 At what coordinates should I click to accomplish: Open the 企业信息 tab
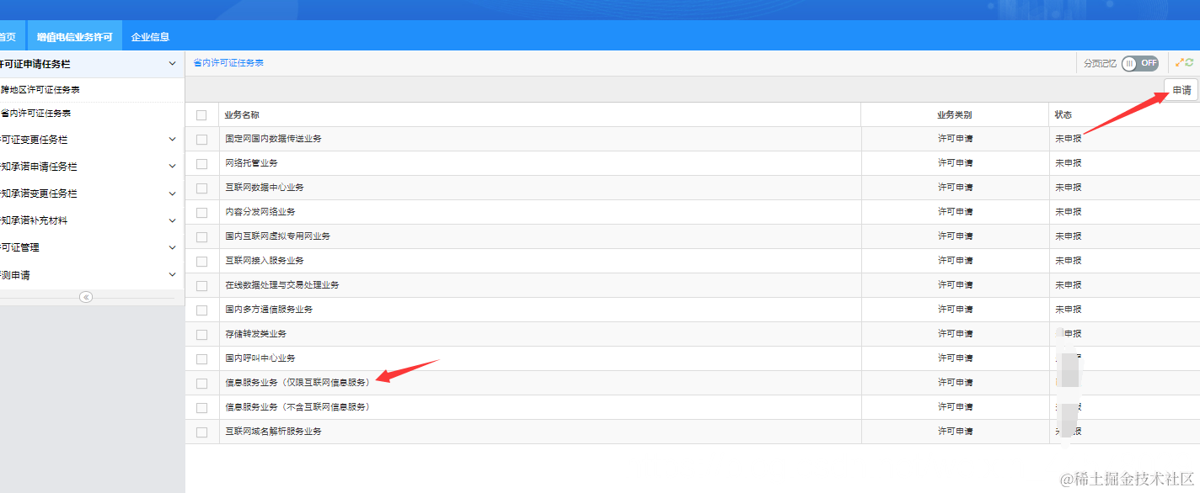click(x=150, y=36)
